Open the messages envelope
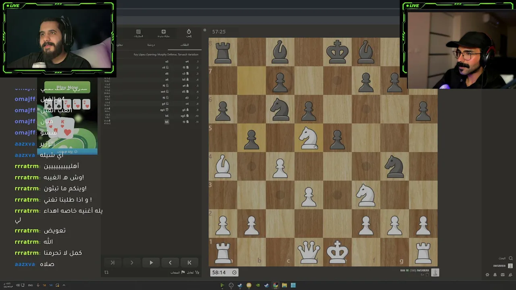 coord(503,275)
